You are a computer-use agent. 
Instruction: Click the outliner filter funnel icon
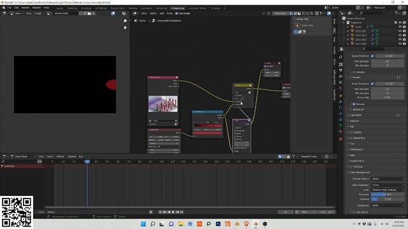396,13
